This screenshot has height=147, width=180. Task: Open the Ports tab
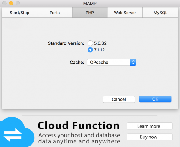(55, 13)
